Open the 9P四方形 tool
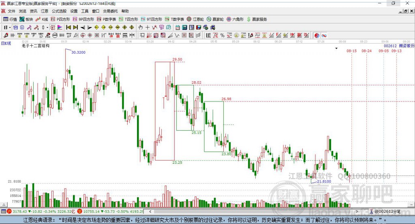 tap(83, 19)
